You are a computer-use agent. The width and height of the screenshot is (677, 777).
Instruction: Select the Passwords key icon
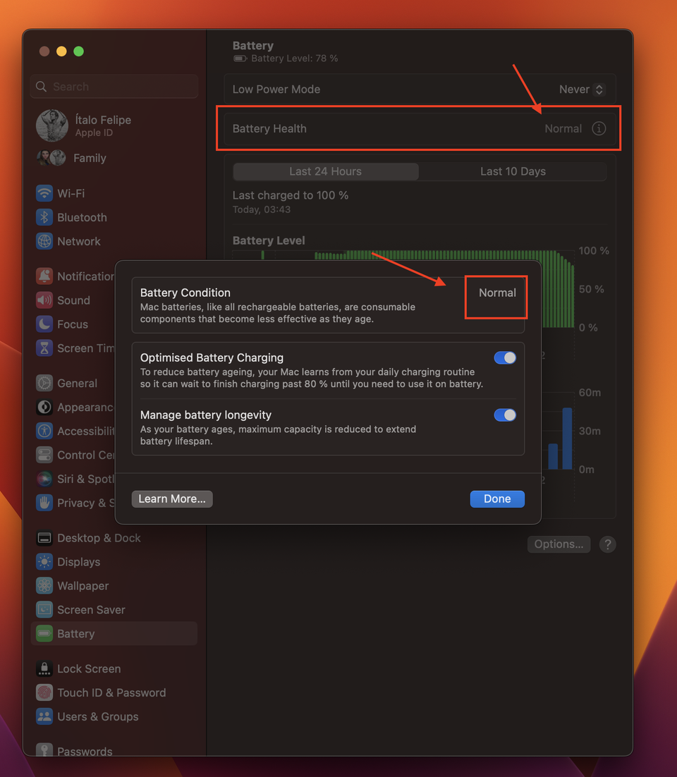click(44, 750)
